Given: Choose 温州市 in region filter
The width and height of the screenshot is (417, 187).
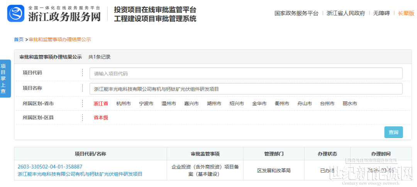Looking at the screenshot, I should [169, 103].
